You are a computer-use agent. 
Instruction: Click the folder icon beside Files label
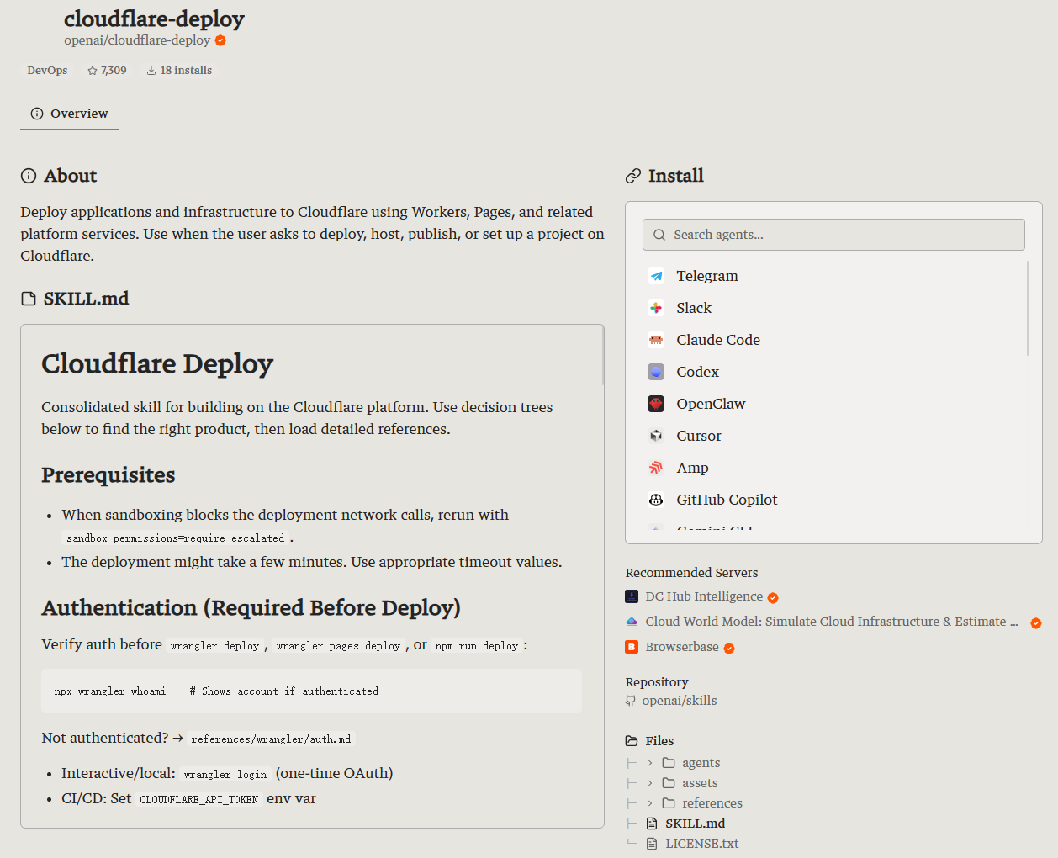click(632, 741)
